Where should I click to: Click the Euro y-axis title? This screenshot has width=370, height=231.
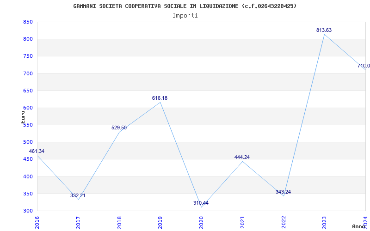pos(23,117)
